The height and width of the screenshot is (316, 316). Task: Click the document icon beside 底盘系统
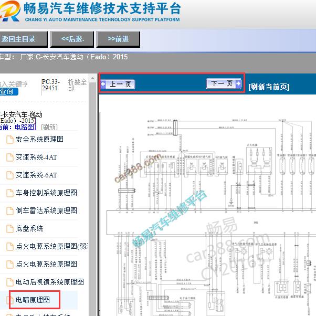coord(9,229)
